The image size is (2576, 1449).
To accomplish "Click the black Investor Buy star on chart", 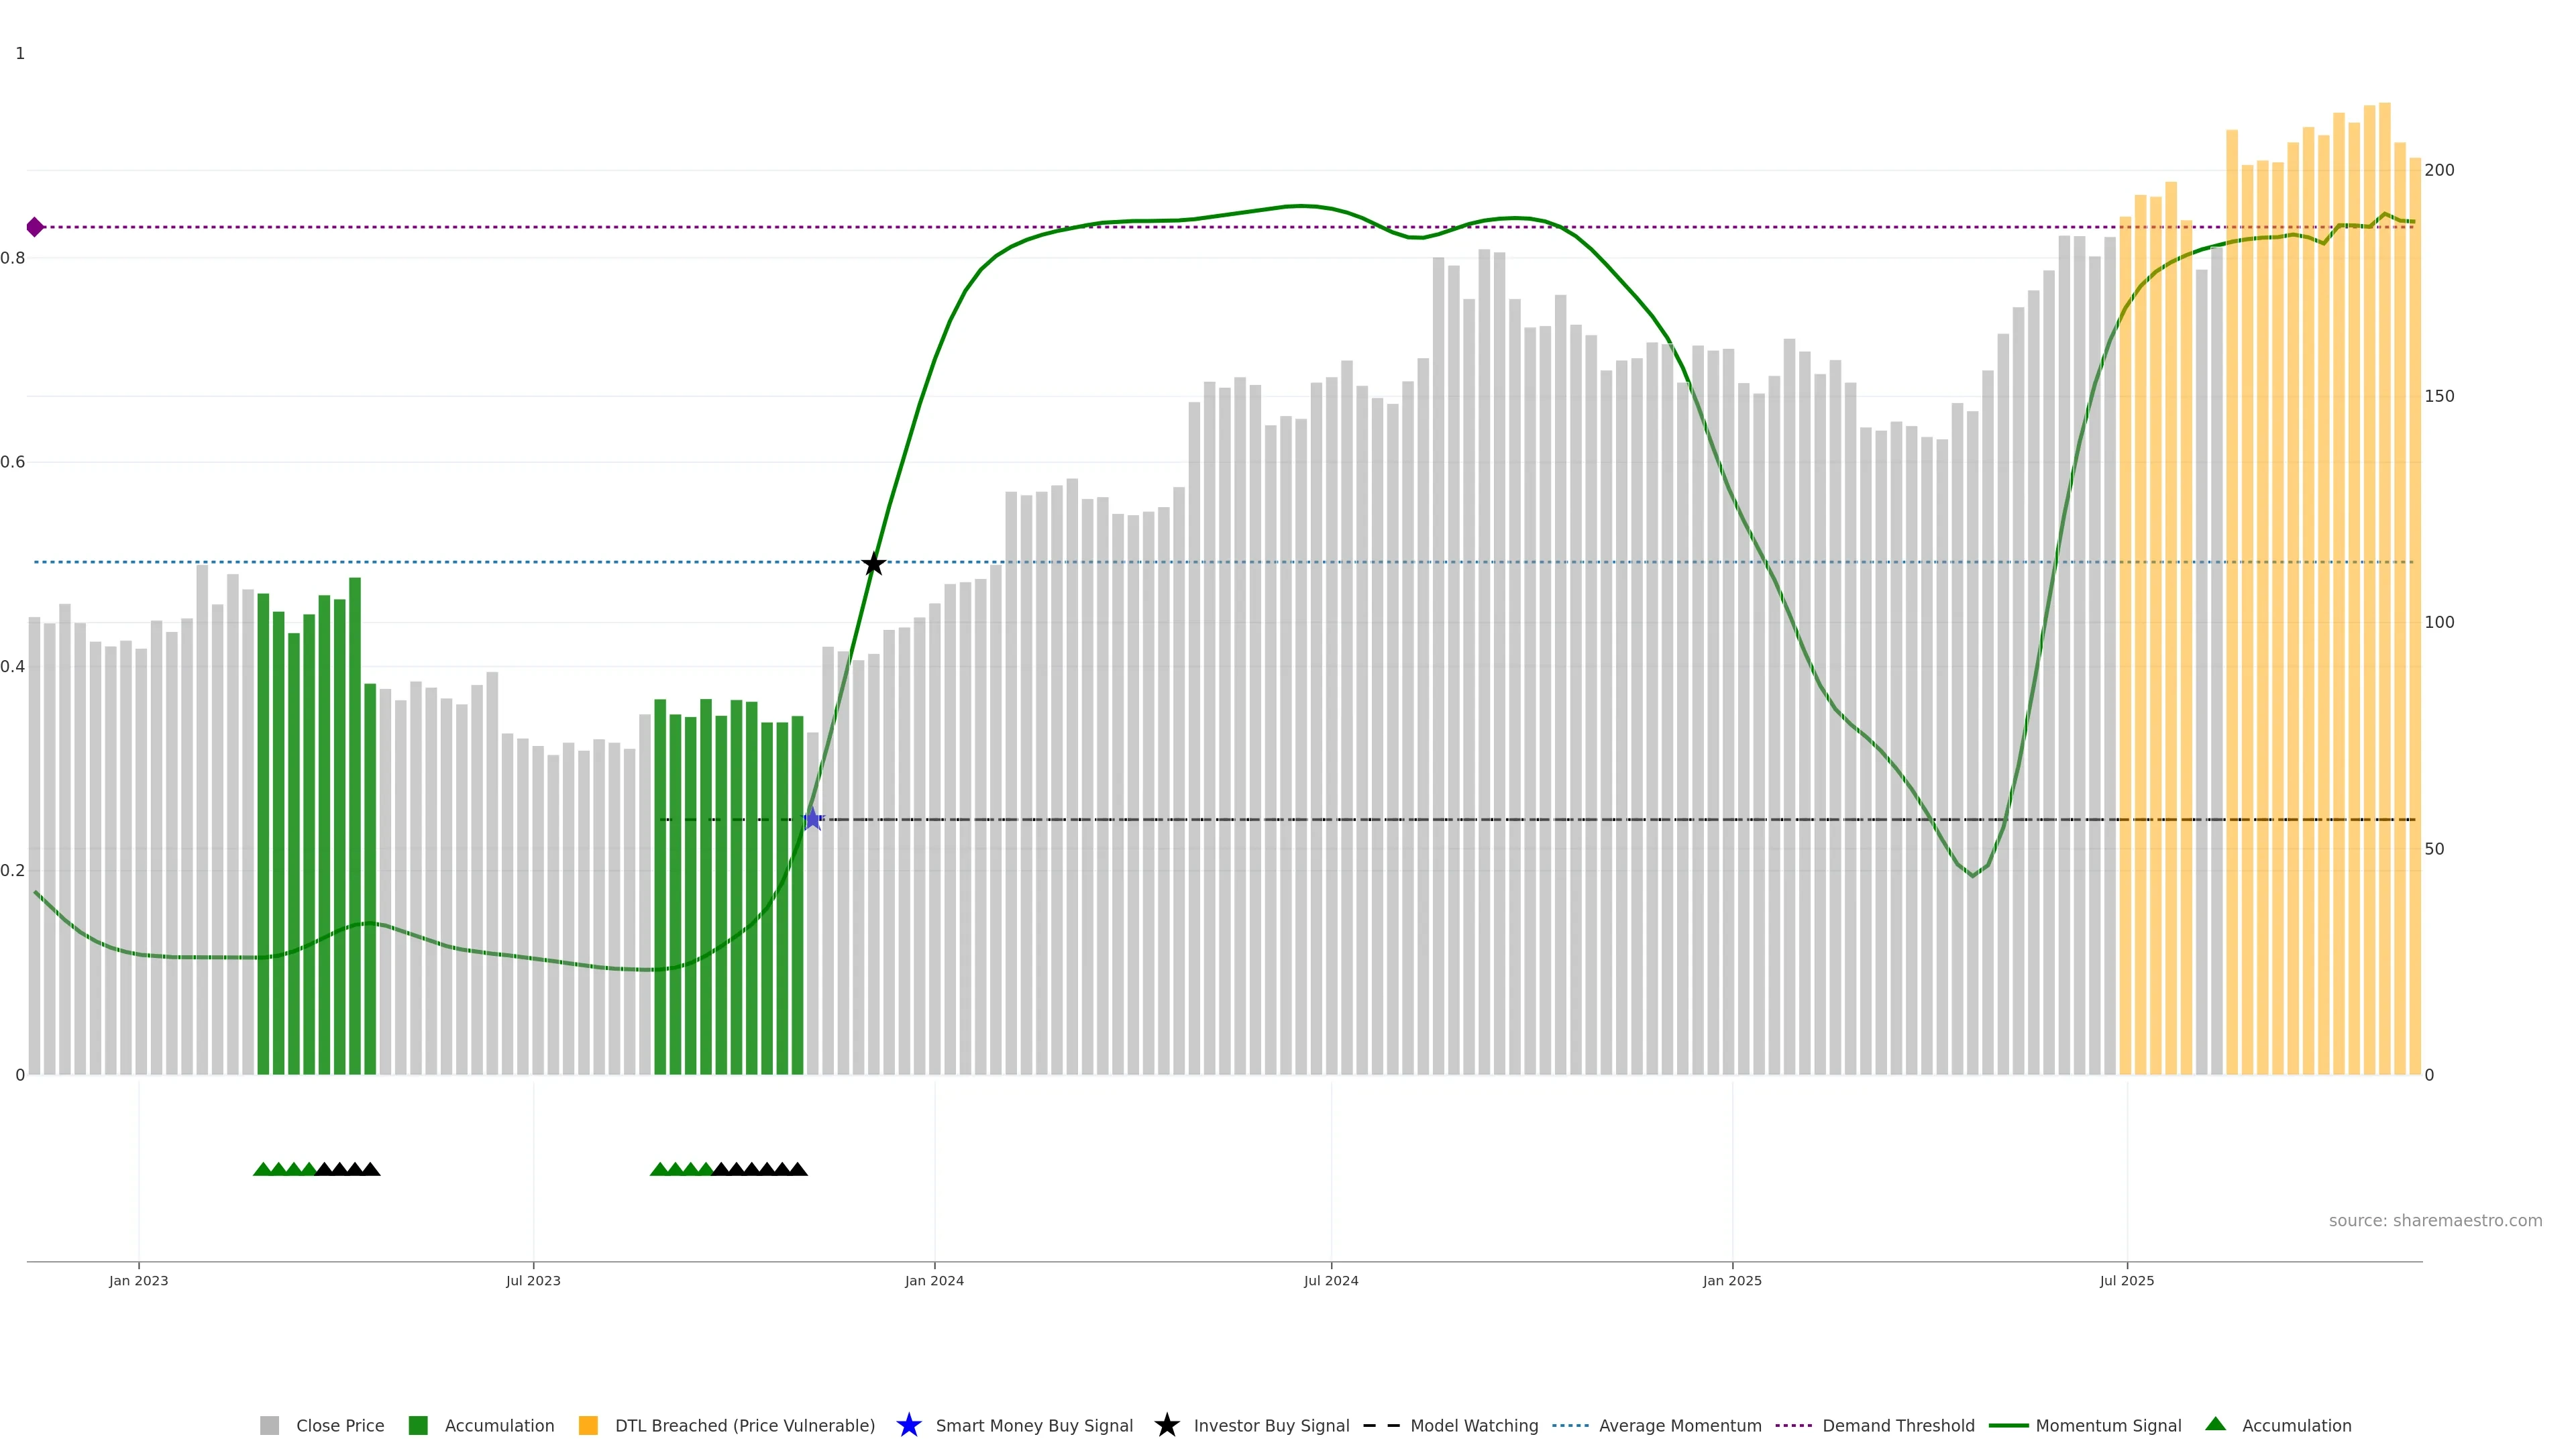I will tap(873, 564).
